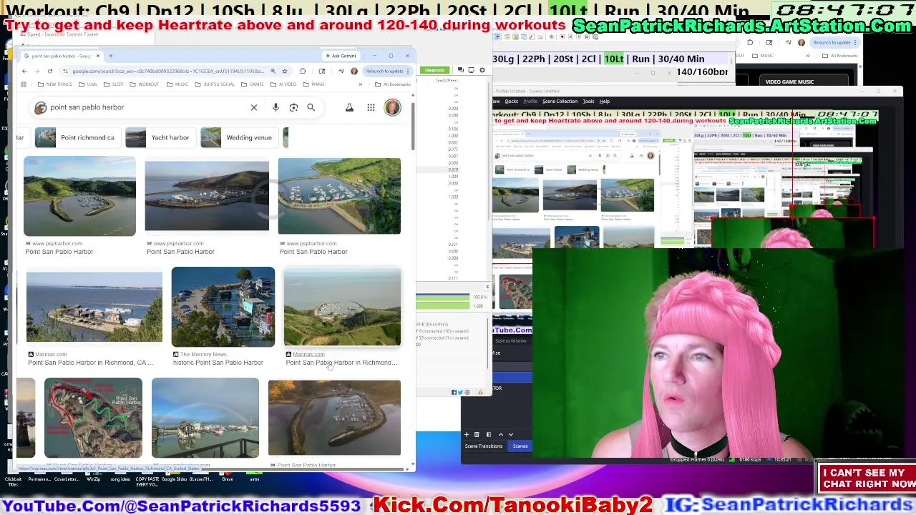Viewport: 916px width, 515px height.
Task: Add a scene with OBS plus icon
Action: point(467,434)
